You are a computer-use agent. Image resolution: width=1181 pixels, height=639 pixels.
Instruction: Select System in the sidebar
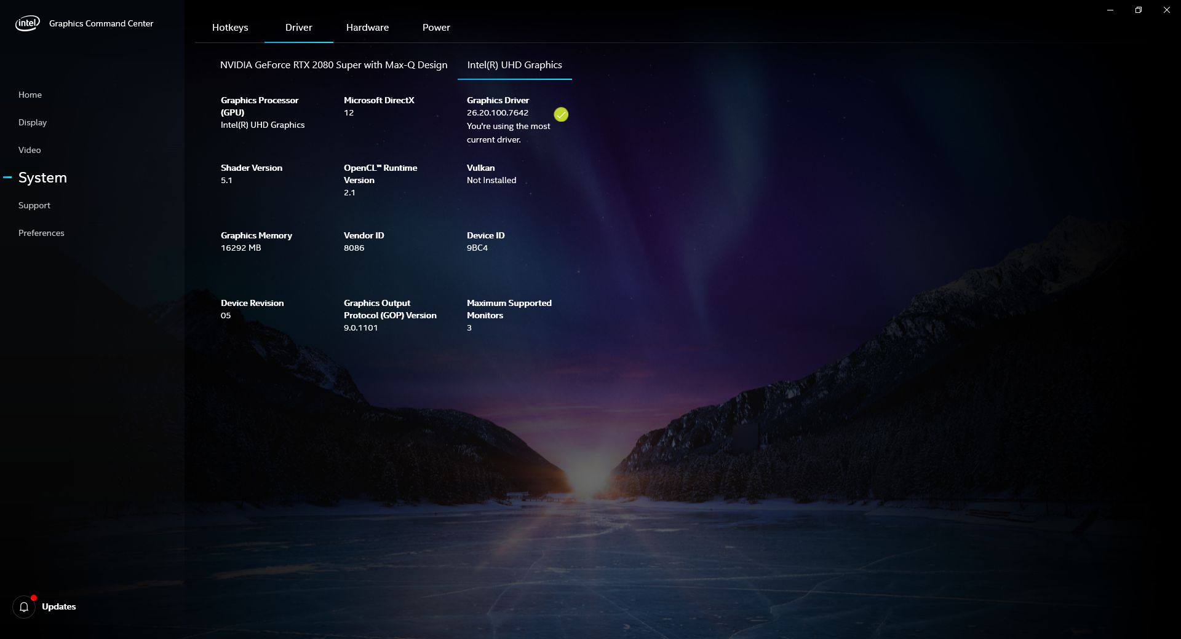[42, 178]
